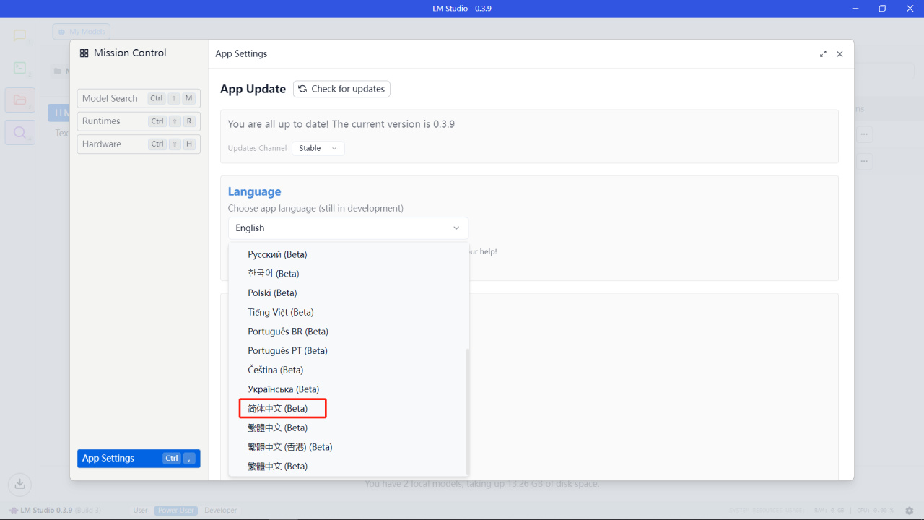Open Runtimes in Mission Control

139,121
